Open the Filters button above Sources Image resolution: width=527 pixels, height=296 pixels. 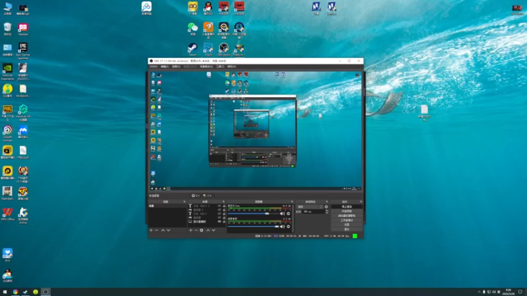click(208, 195)
